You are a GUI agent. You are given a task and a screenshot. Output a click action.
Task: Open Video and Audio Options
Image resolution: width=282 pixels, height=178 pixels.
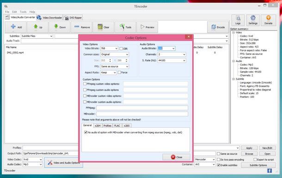64,163
